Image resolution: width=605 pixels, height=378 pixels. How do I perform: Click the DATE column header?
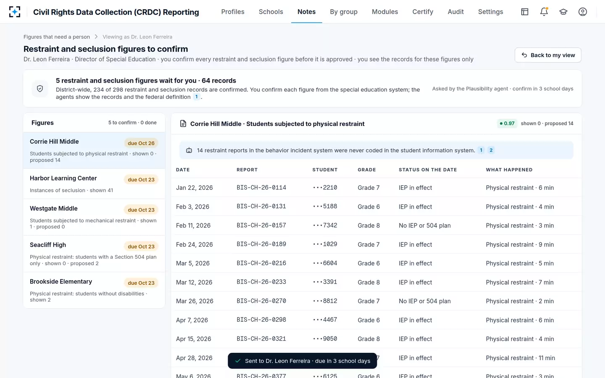[183, 170]
